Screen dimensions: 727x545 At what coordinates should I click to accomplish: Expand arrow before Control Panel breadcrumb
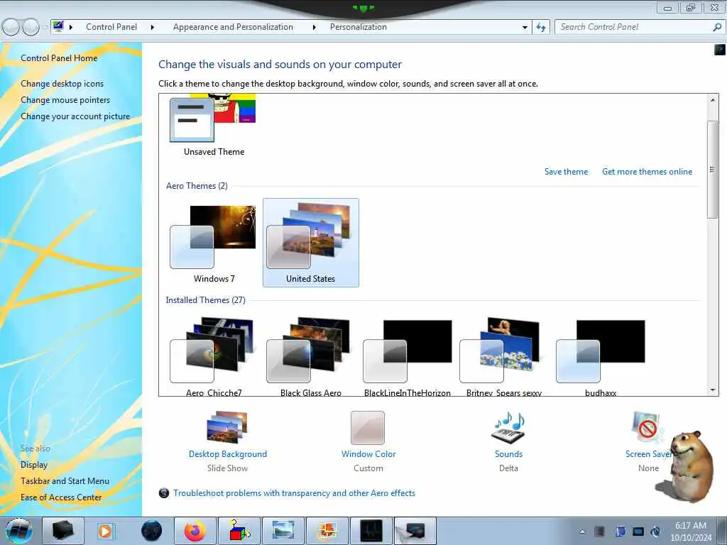[71, 28]
